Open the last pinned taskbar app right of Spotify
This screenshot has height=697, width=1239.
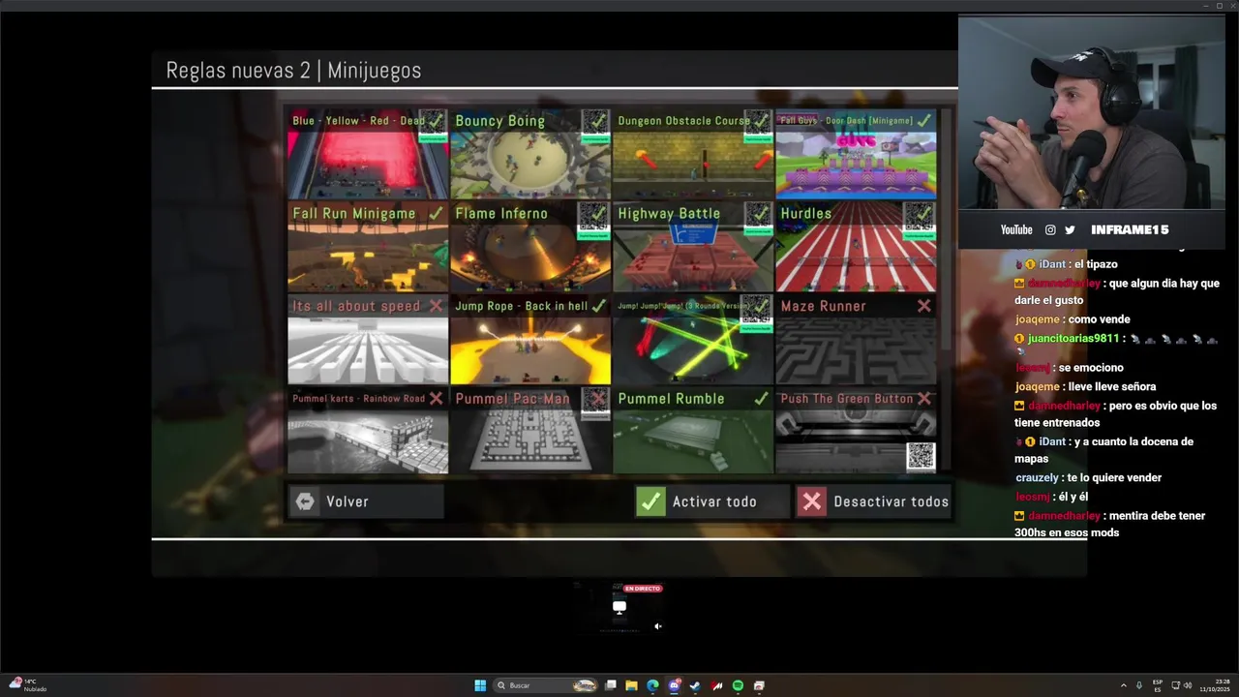pyautogui.click(x=759, y=685)
